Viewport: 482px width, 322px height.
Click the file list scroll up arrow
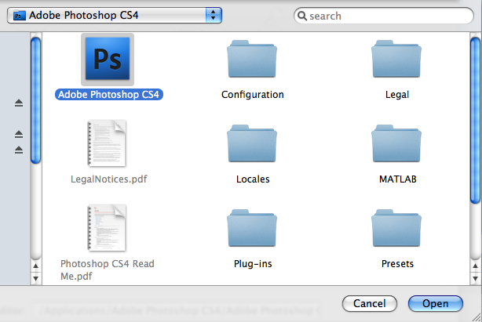click(475, 266)
